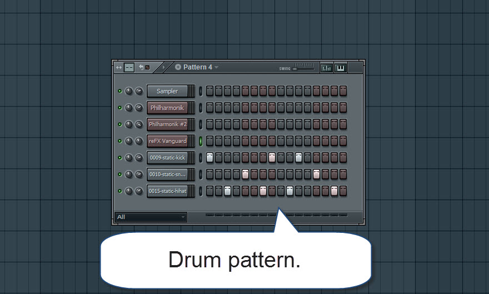Enable the last step of the Sampler row

(343, 91)
